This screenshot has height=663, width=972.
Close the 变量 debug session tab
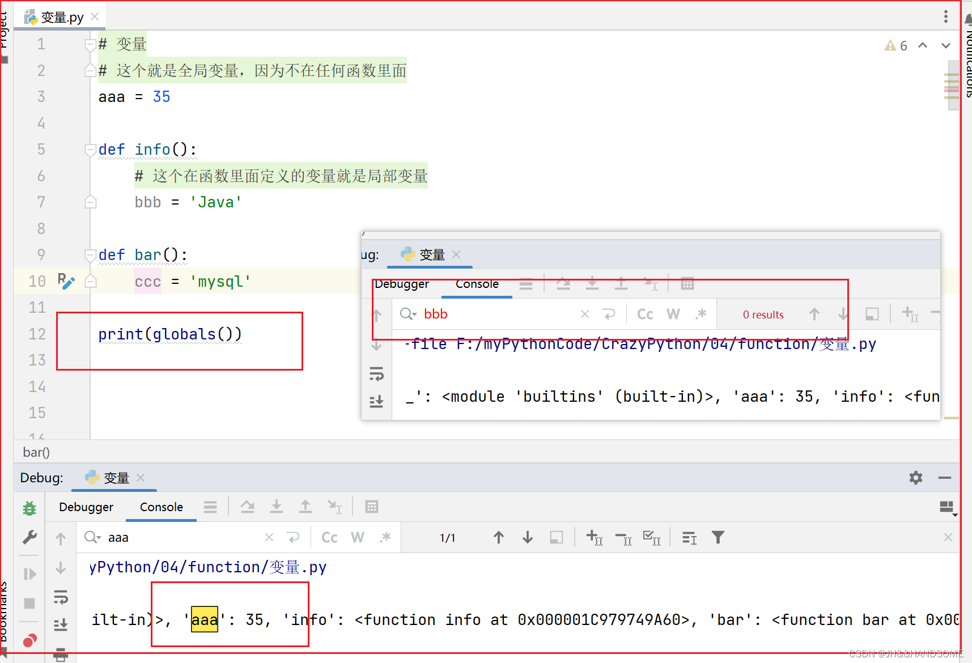(x=141, y=478)
